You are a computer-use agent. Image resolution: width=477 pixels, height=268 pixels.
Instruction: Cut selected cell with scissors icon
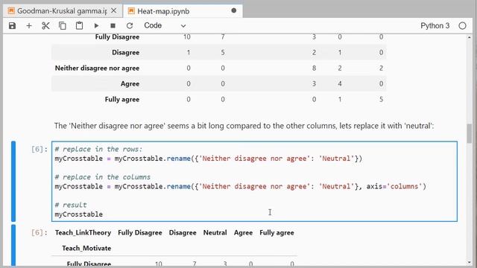click(45, 26)
